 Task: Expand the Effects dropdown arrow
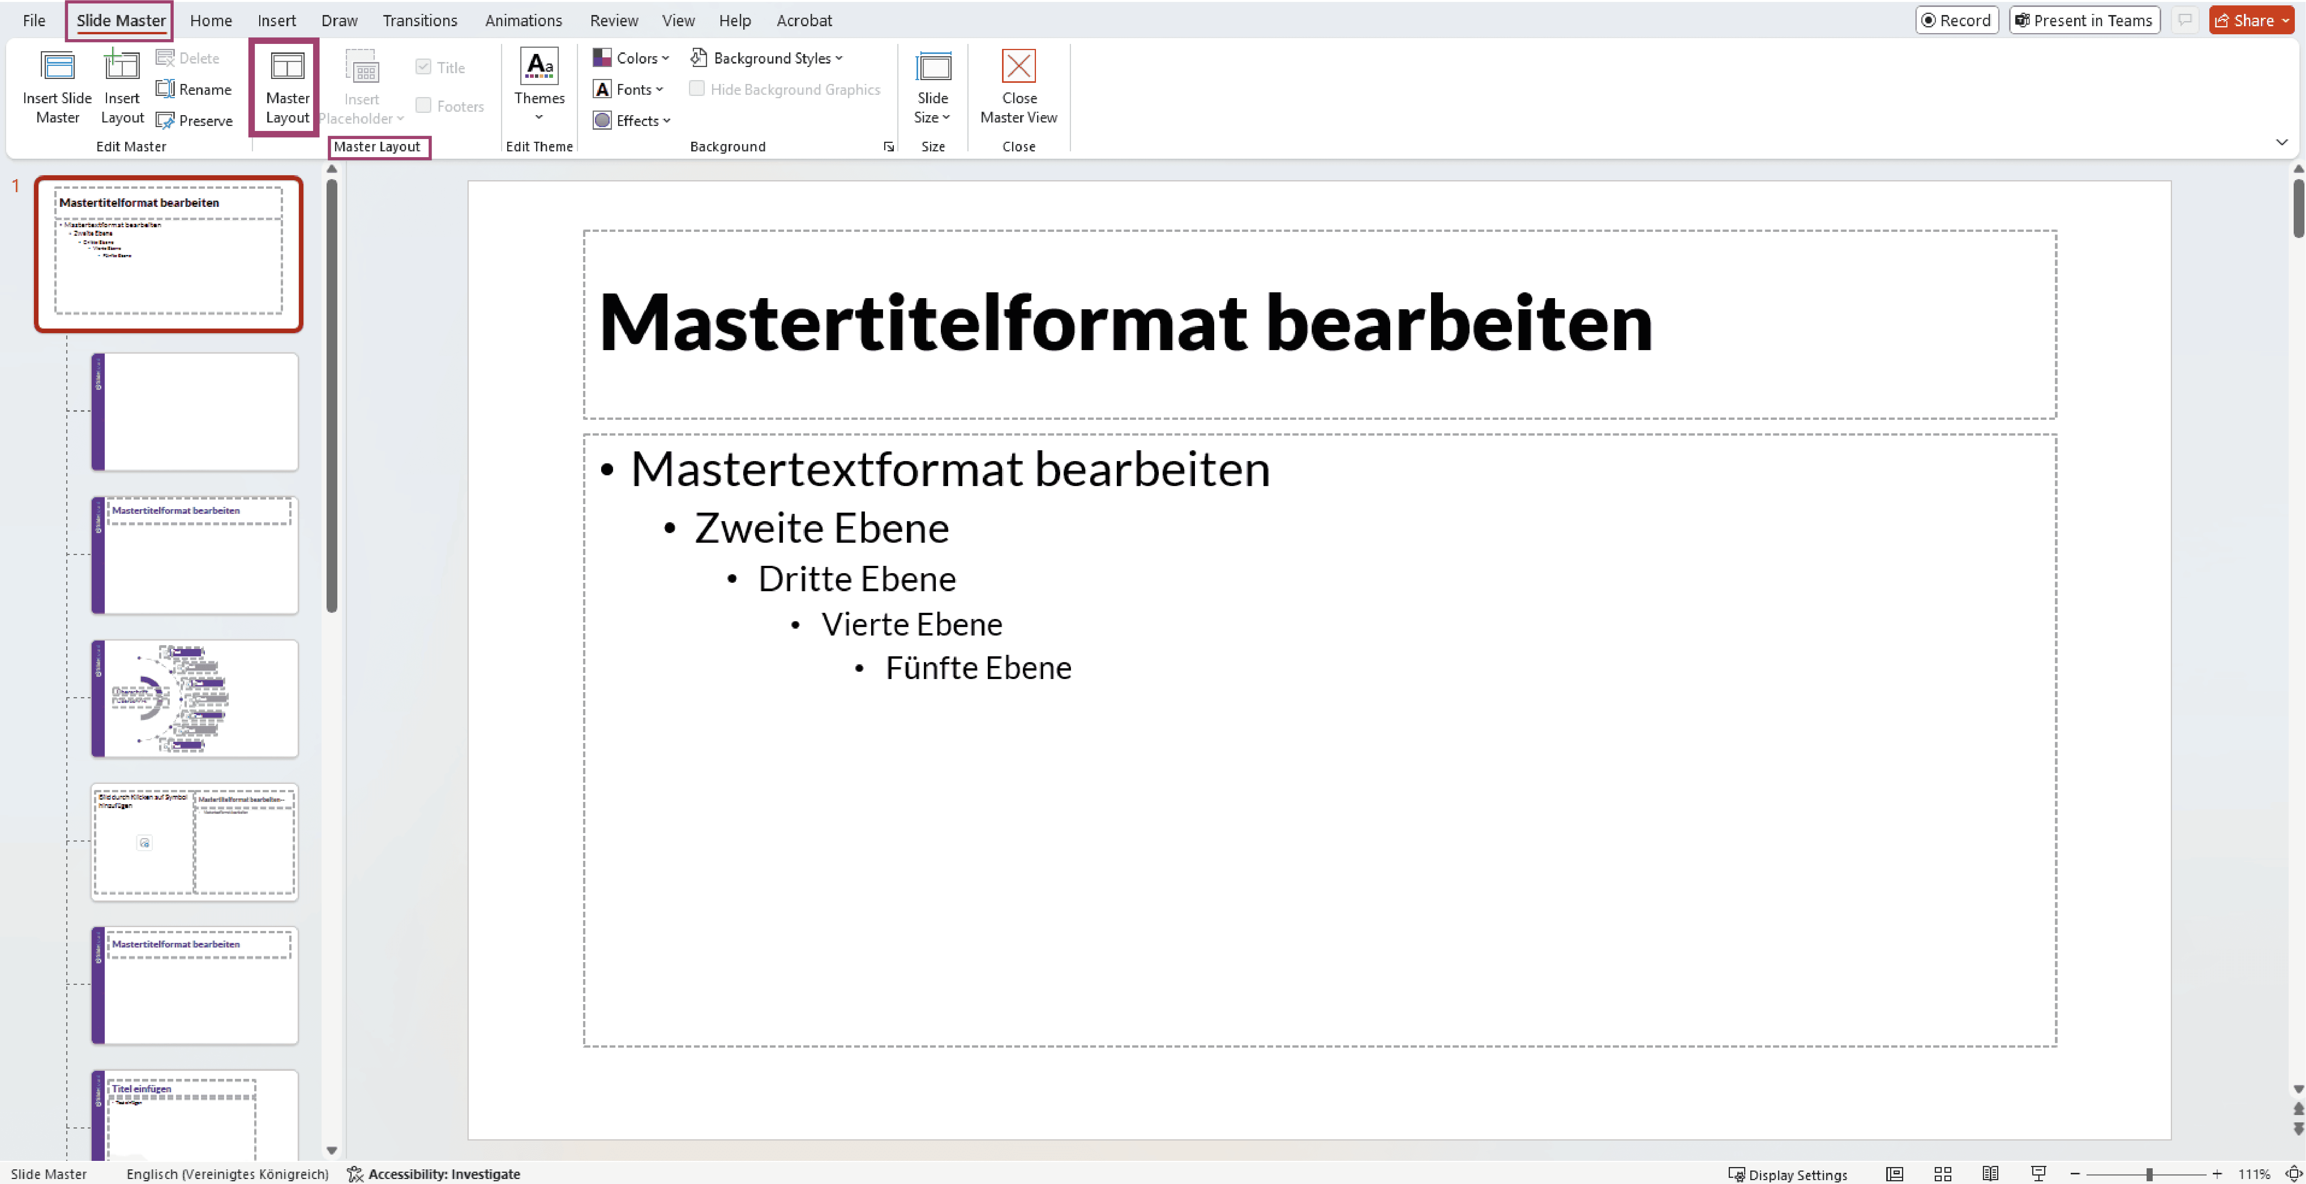667,121
